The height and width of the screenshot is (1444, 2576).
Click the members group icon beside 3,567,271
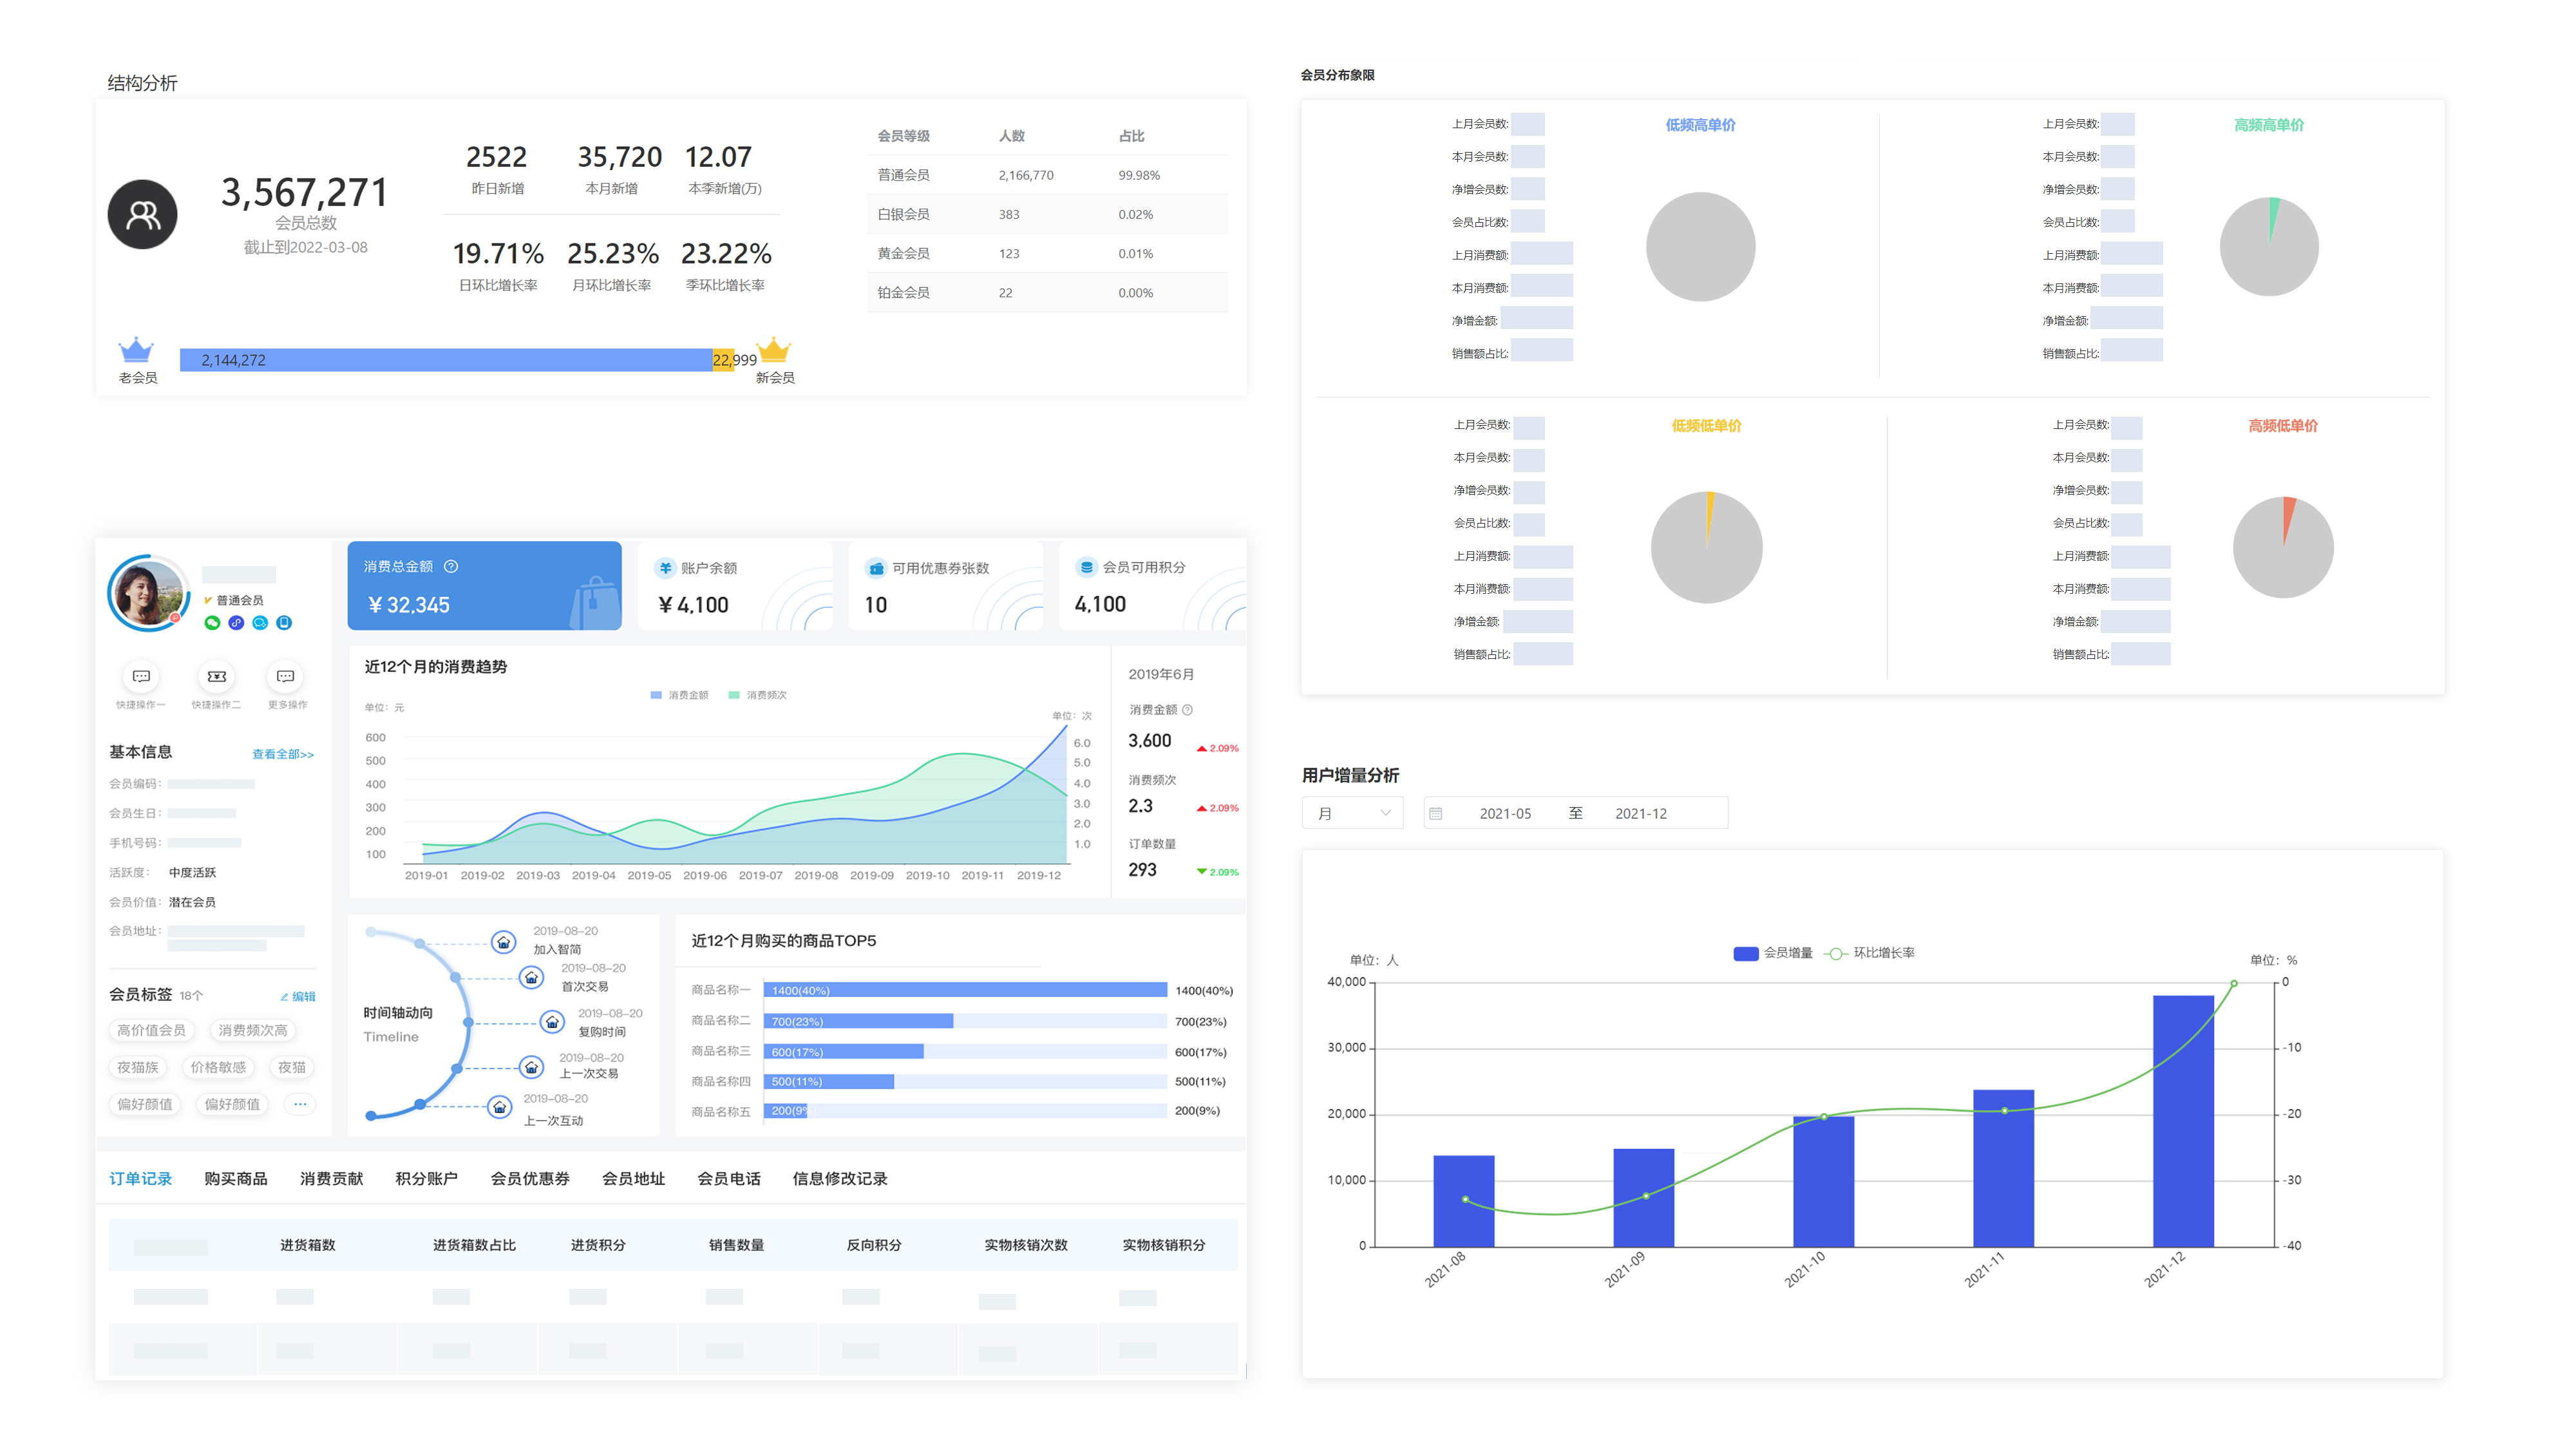143,215
